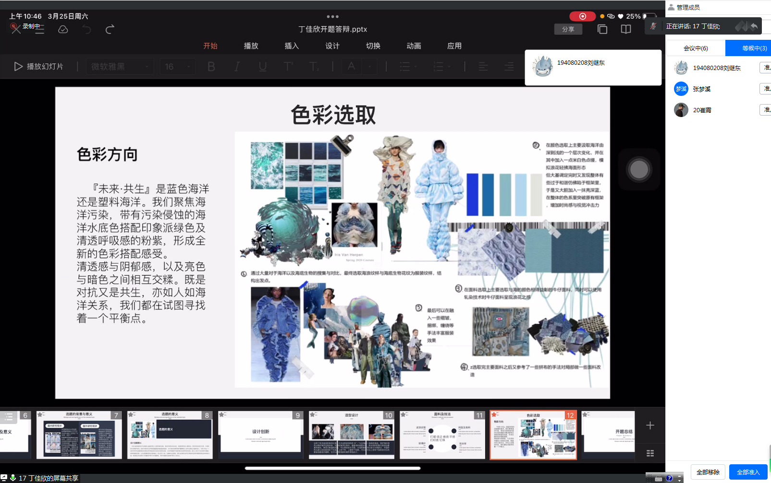Click the red screen recording pill
771x483 pixels.
[582, 16]
